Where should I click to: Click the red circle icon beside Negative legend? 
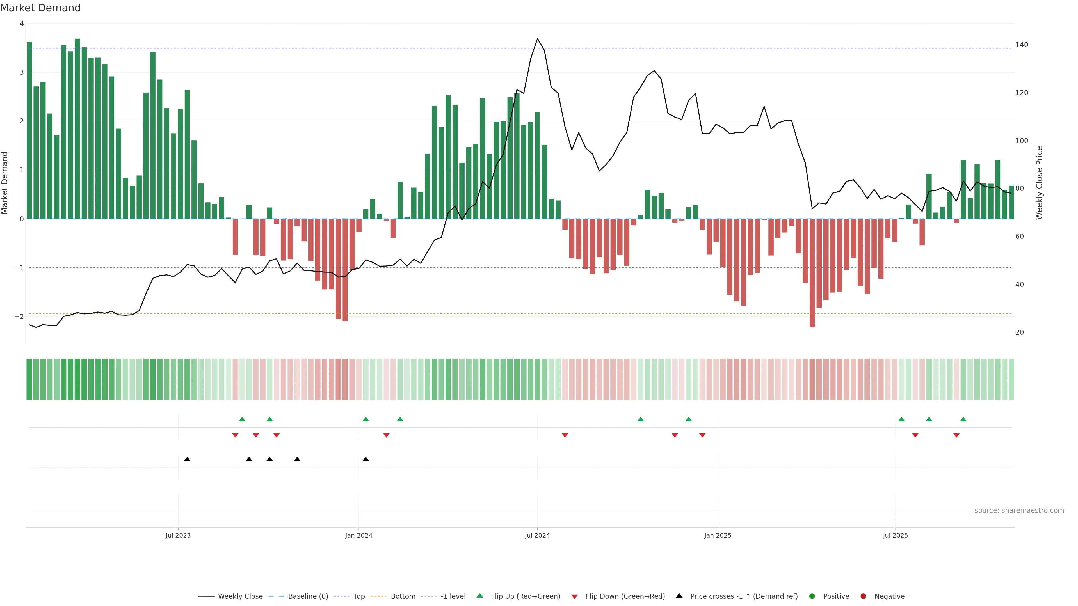863,596
